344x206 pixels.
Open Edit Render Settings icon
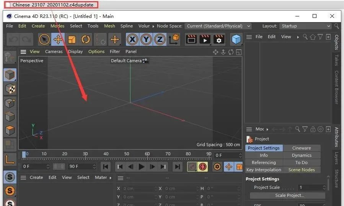click(218, 40)
